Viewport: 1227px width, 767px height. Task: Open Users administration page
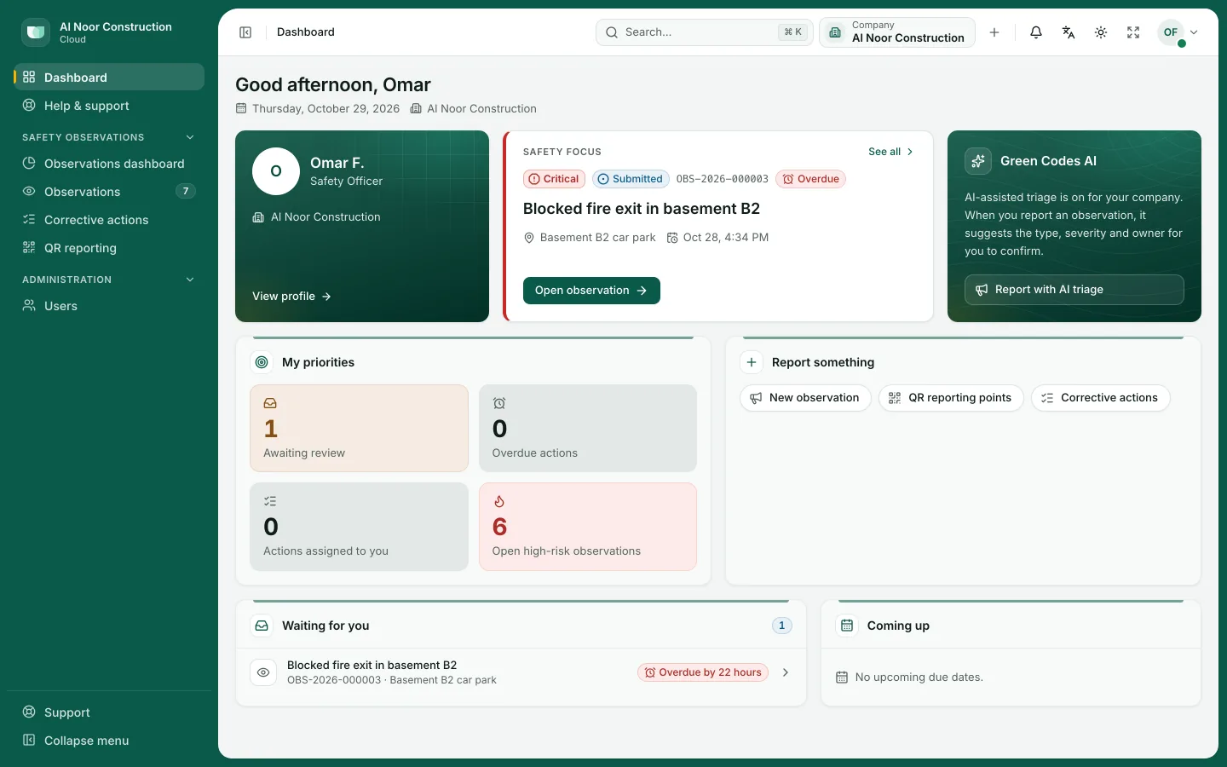[x=109, y=306]
